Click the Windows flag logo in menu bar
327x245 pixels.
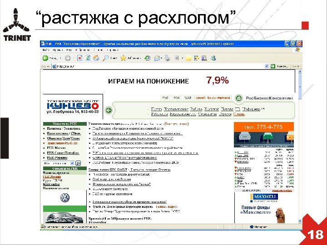pos(298,50)
